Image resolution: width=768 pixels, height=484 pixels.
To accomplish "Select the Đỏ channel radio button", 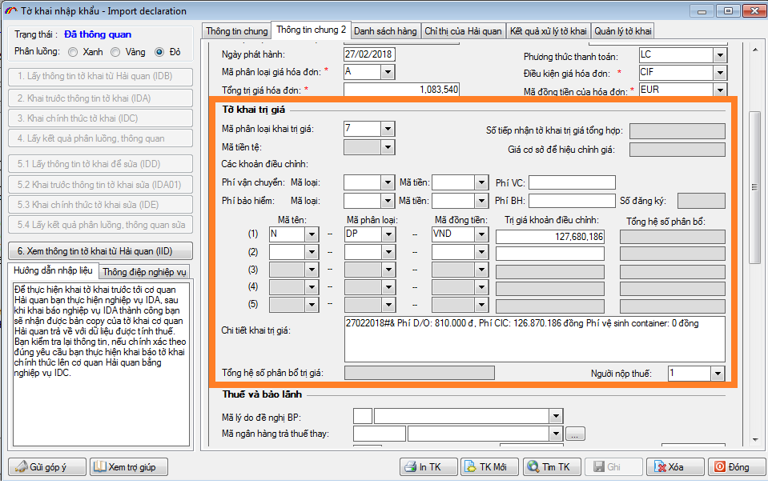I will pos(159,52).
